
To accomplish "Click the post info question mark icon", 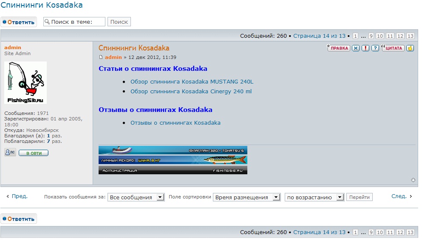I will click(x=375, y=48).
